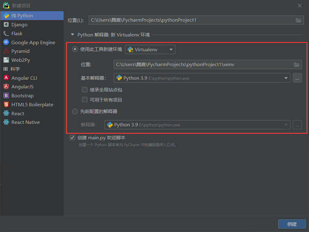Screen dimensions: 309x232
Task: Click AngularJS list entry text
Action: point(23,86)
